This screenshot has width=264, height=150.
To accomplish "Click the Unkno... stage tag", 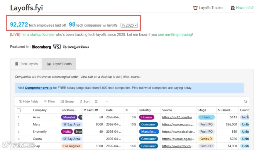I will pos(206,117).
